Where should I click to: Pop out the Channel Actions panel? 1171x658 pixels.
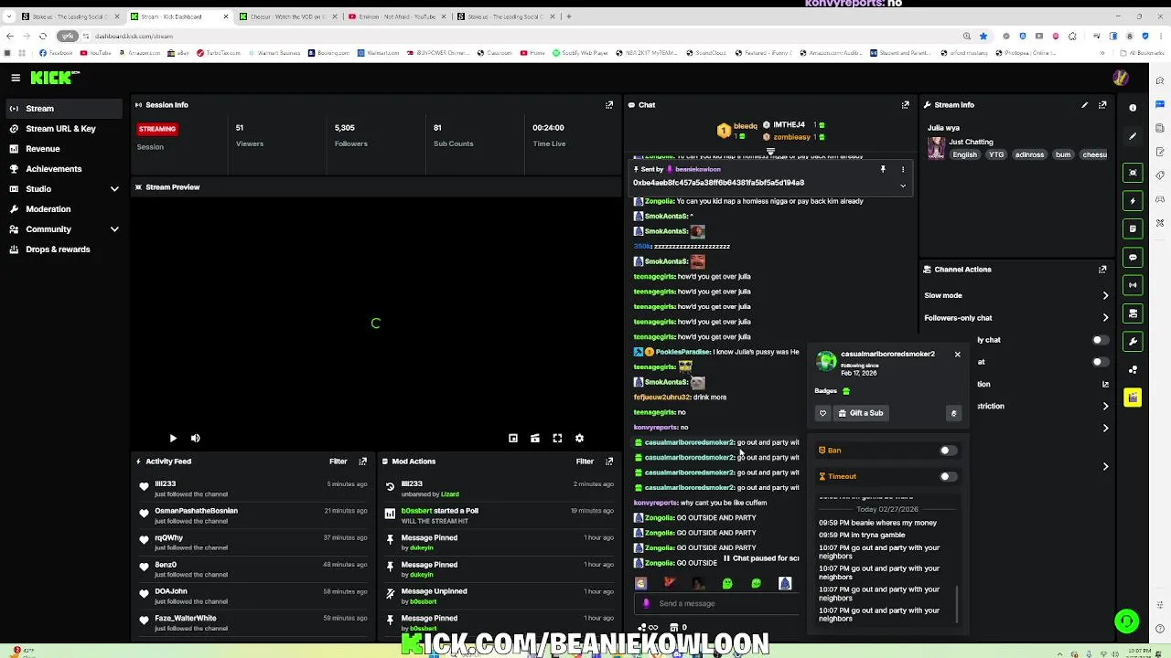[1102, 270]
